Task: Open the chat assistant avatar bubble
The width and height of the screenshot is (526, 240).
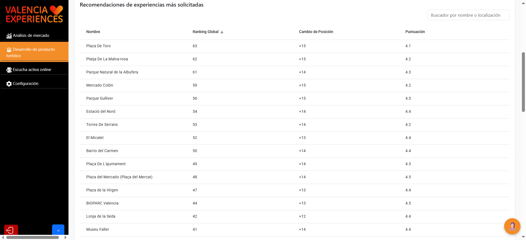Action: tap(512, 226)
